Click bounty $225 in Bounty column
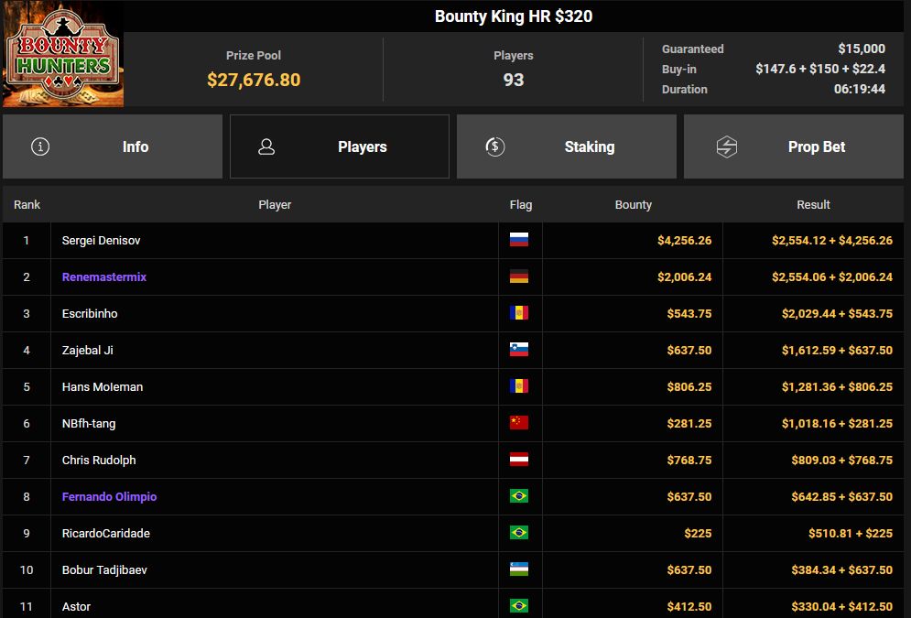 point(698,533)
